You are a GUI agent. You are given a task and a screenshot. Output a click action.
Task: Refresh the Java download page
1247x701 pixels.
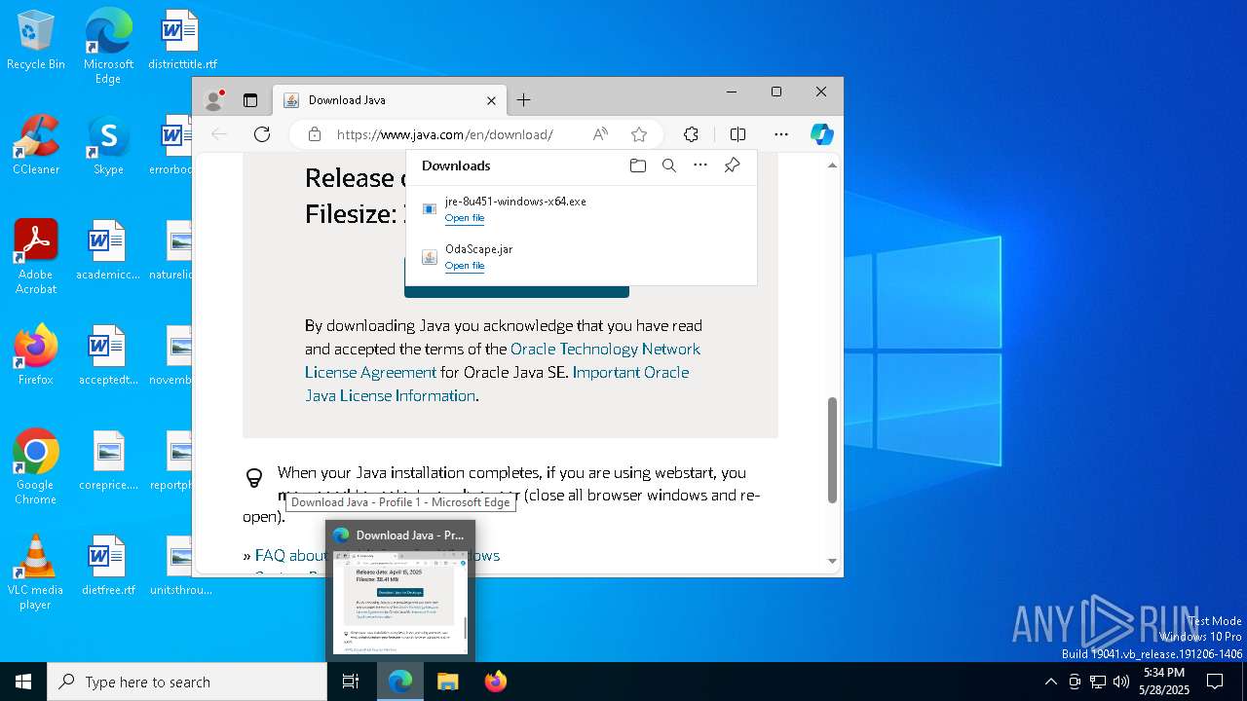coord(261,134)
